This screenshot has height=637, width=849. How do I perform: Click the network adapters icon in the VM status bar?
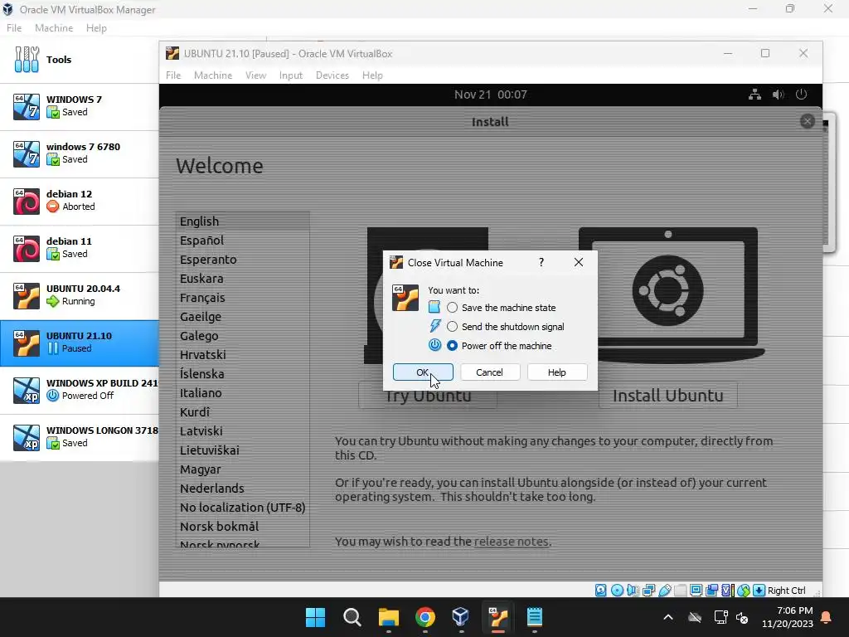pos(648,591)
